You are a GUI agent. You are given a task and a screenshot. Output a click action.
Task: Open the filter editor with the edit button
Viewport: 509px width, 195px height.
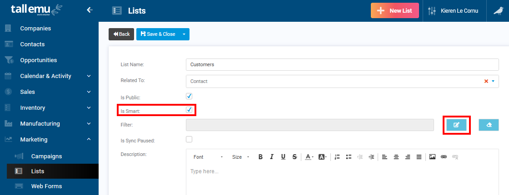point(456,125)
